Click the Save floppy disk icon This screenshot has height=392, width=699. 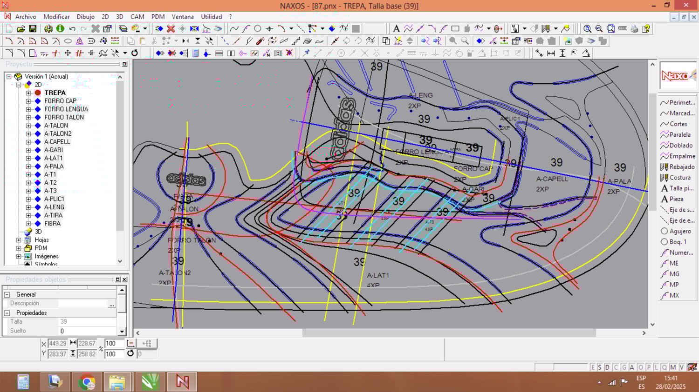coord(33,29)
